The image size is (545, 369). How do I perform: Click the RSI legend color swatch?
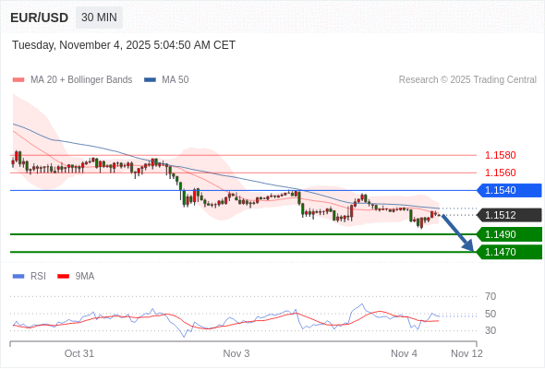click(x=18, y=277)
